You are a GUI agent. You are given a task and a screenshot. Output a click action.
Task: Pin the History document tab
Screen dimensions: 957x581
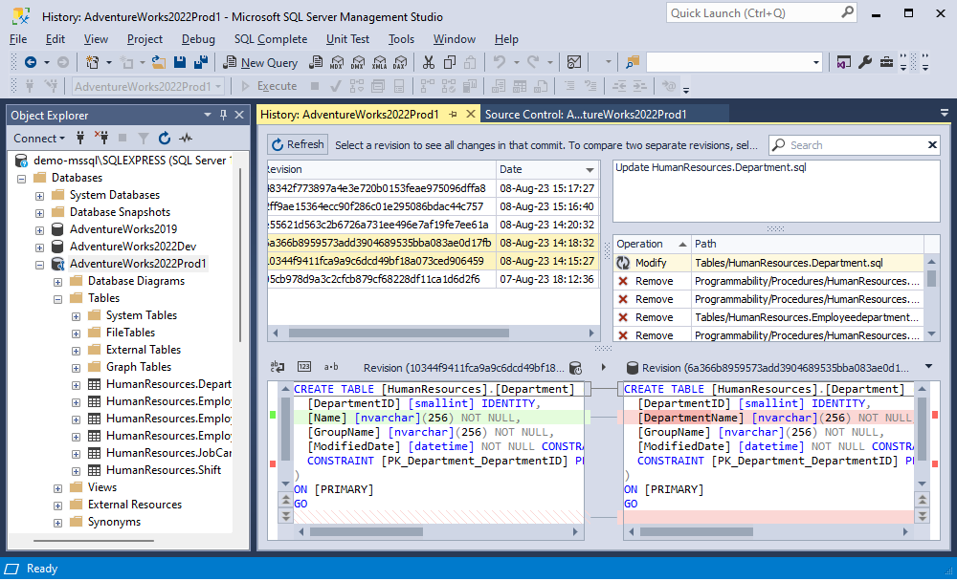tap(453, 114)
